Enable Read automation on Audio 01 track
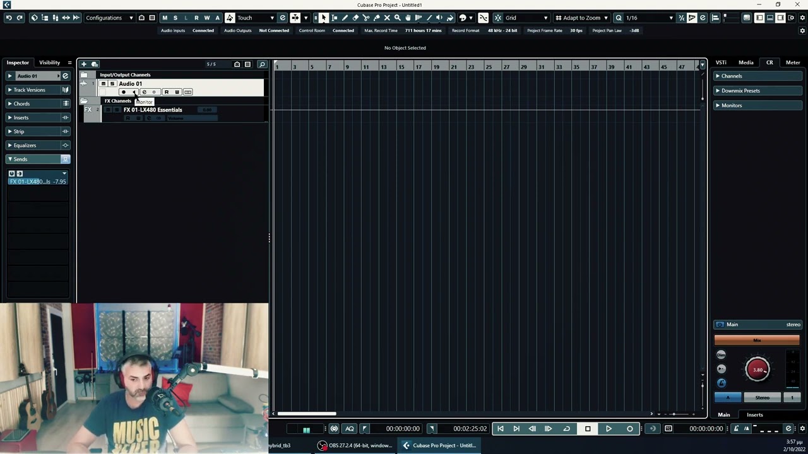 167,92
